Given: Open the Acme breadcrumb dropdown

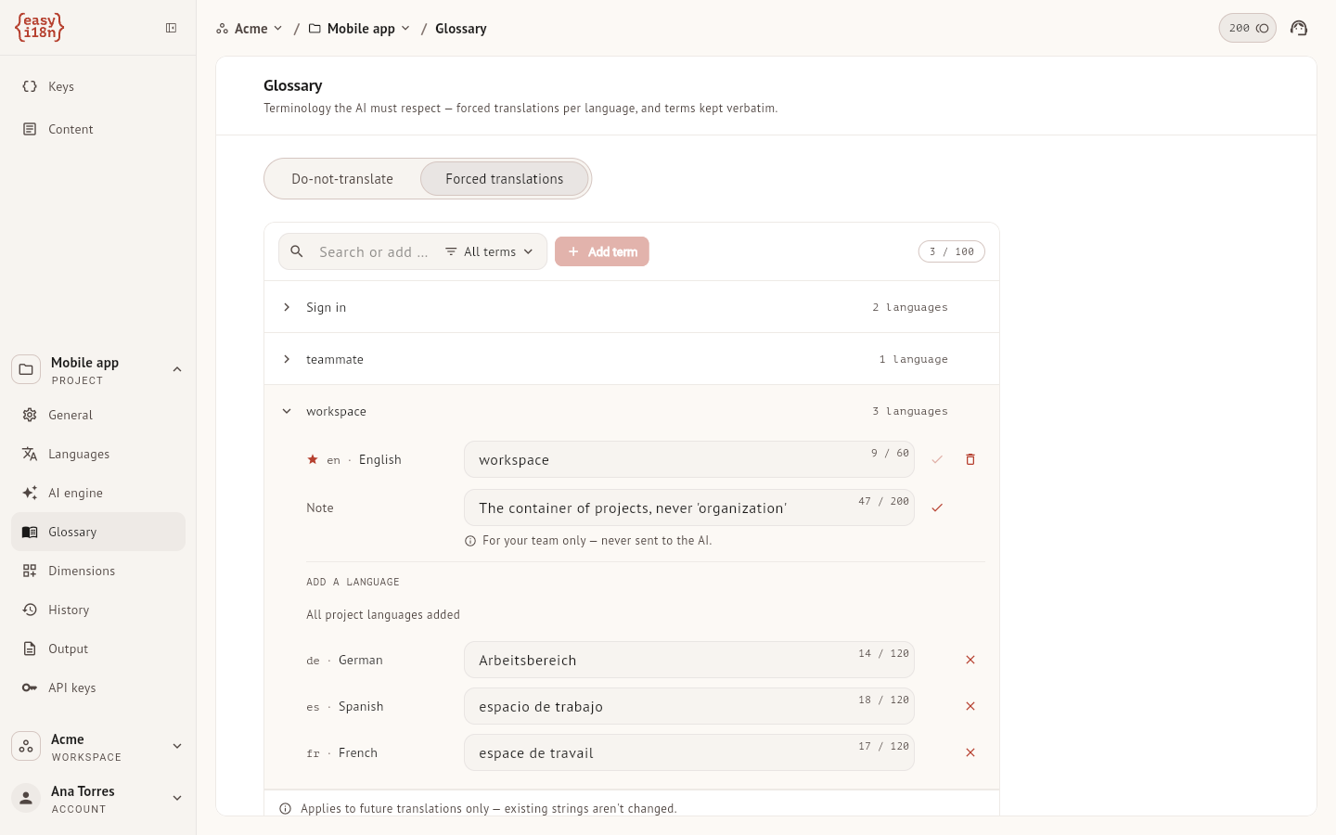Looking at the screenshot, I should [x=250, y=29].
